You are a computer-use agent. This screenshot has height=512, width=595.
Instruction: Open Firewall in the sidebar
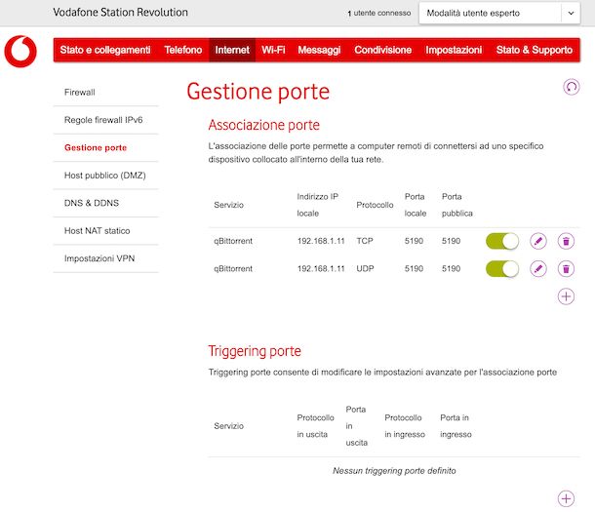106,92
